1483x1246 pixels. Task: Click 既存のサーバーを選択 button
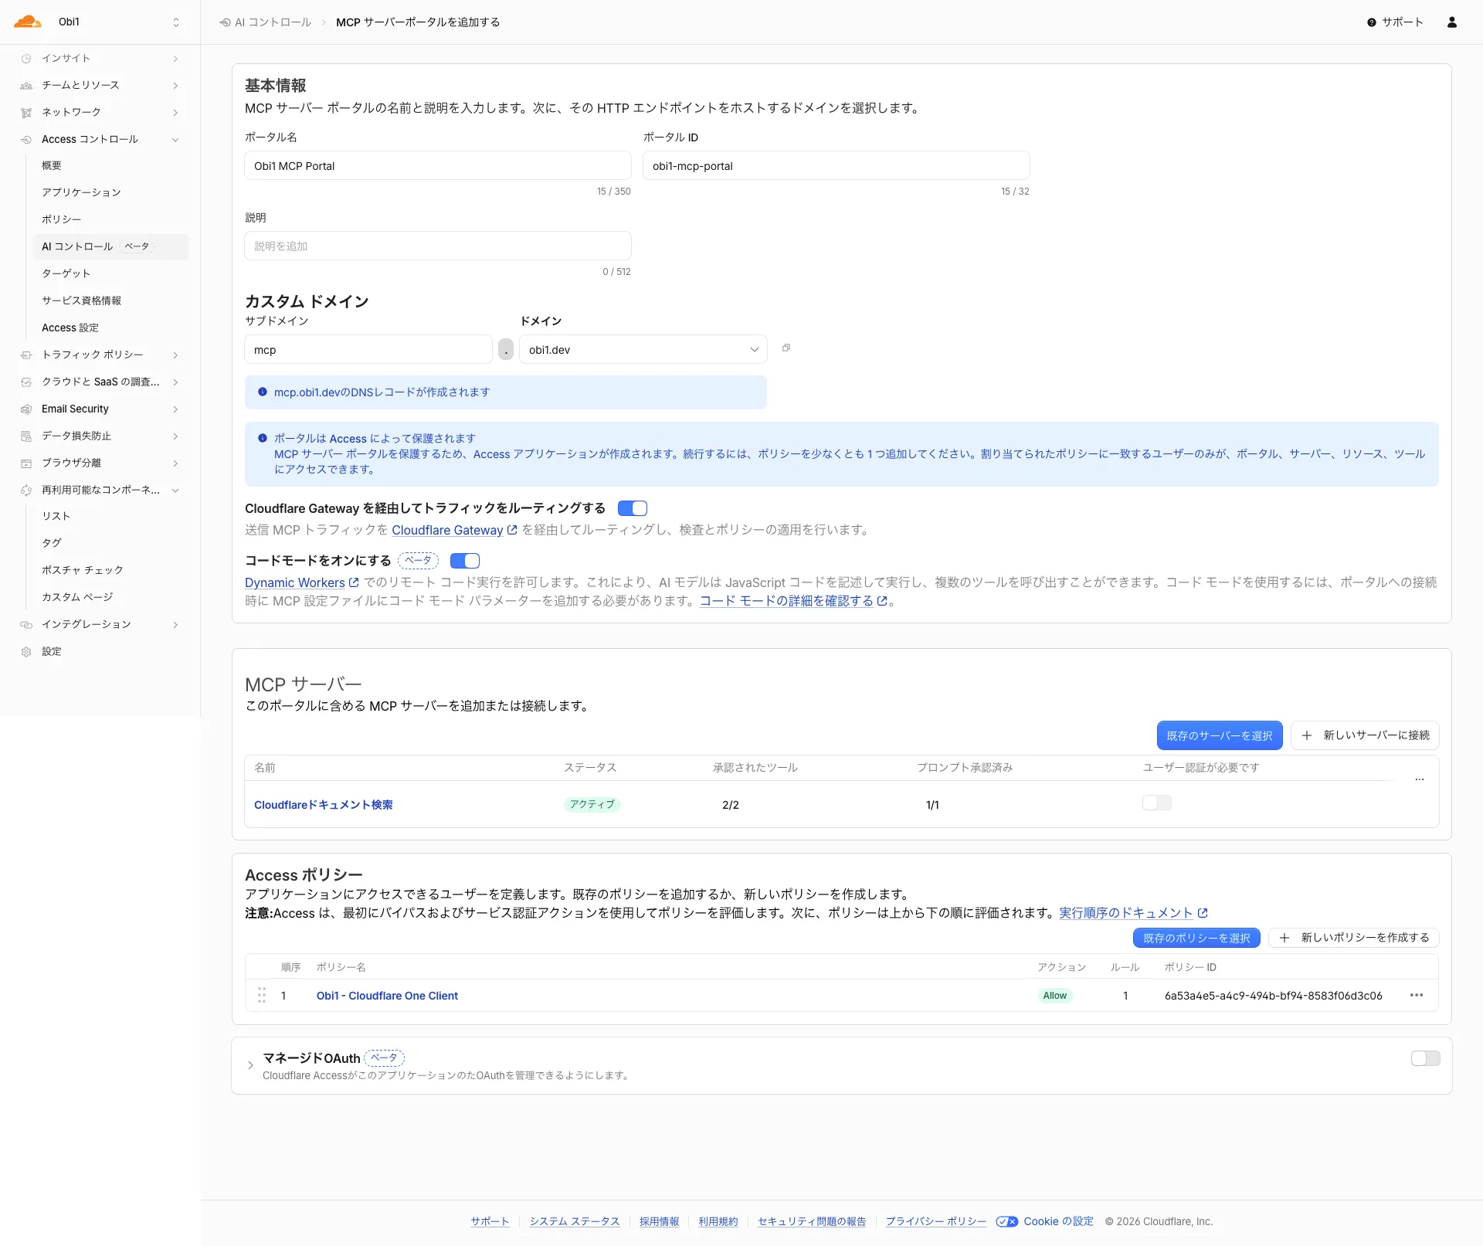[1220, 735]
